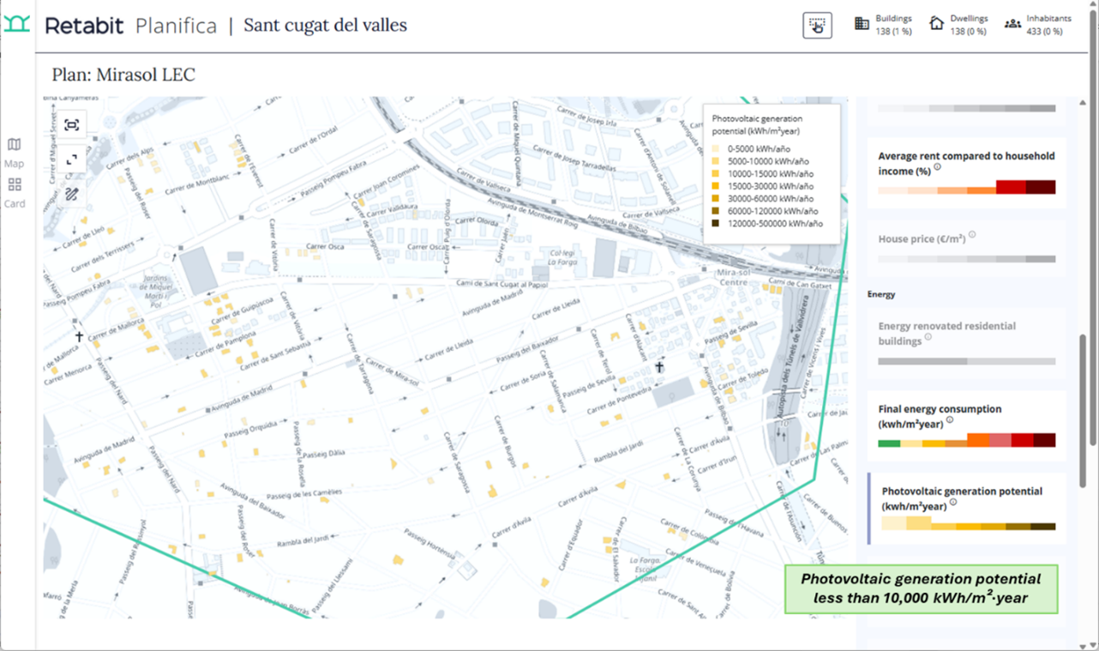Click the Buildings counter icon
The image size is (1099, 651).
point(862,24)
